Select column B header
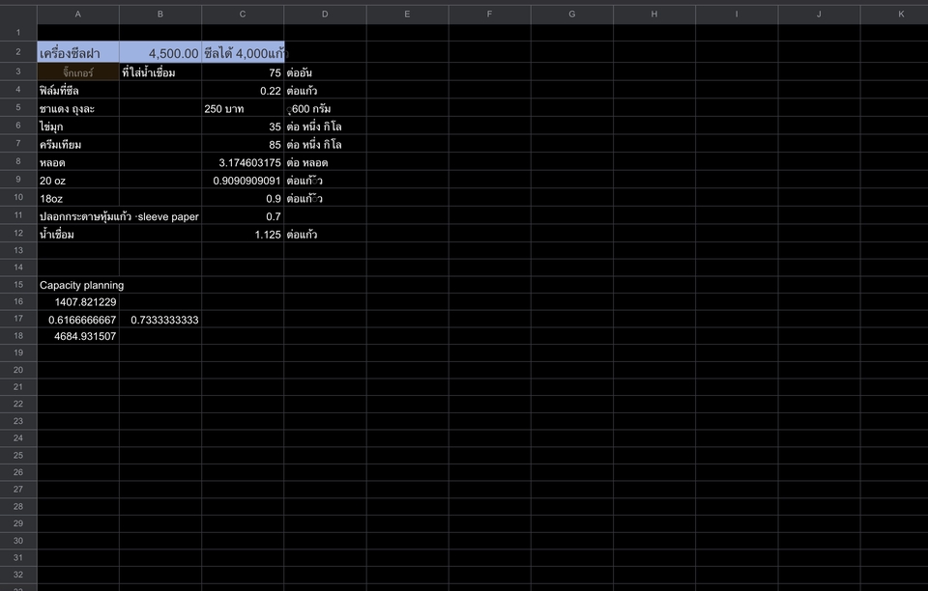This screenshot has height=591, width=928. 160,14
